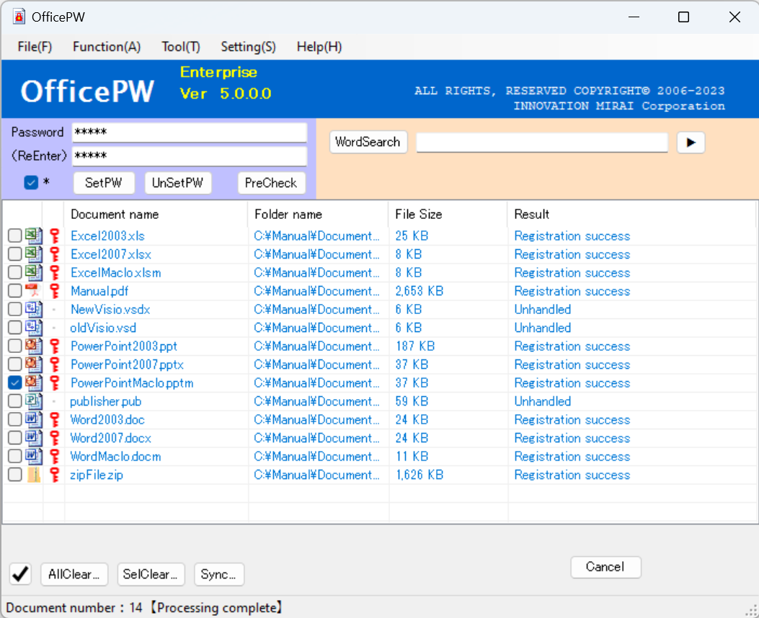Click the Visio icon beside oldVisio.vsd
Image resolution: width=759 pixels, height=618 pixels.
33,328
